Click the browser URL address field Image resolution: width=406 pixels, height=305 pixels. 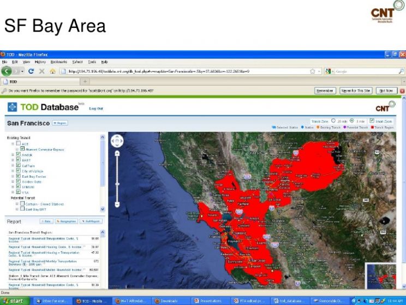coord(184,71)
